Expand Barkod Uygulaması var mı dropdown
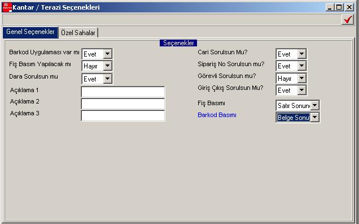Image resolution: width=359 pixels, height=224 pixels. (x=107, y=54)
